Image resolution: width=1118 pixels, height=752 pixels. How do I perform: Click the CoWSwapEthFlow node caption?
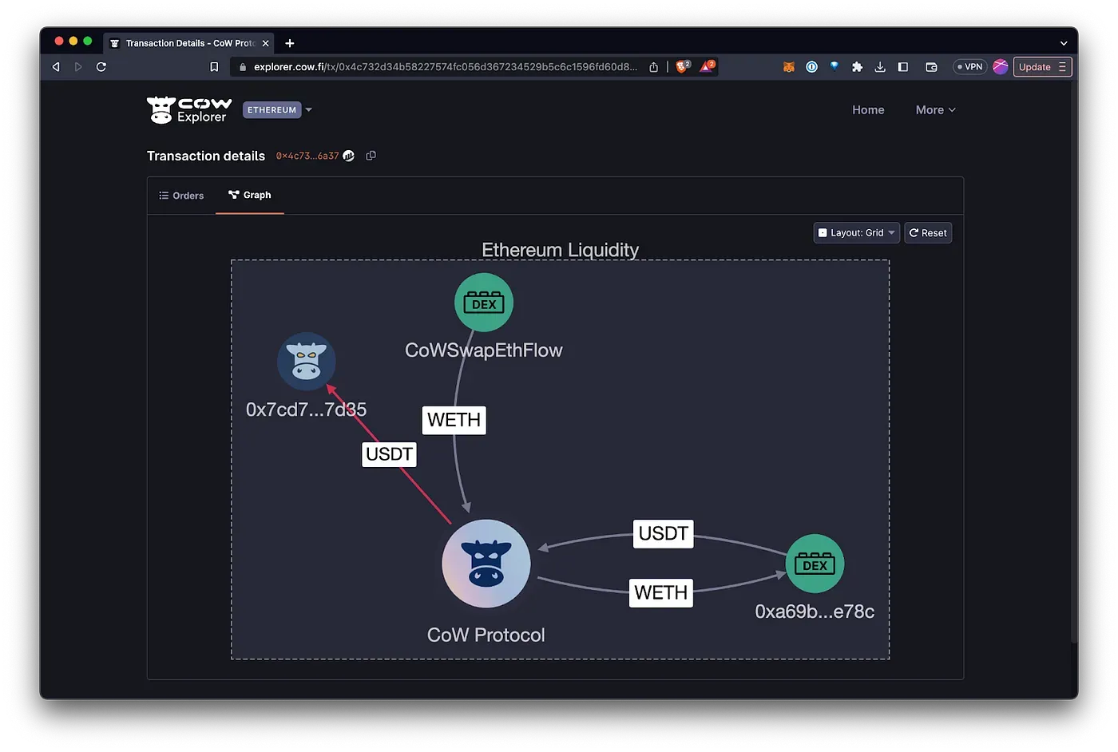[x=484, y=350]
